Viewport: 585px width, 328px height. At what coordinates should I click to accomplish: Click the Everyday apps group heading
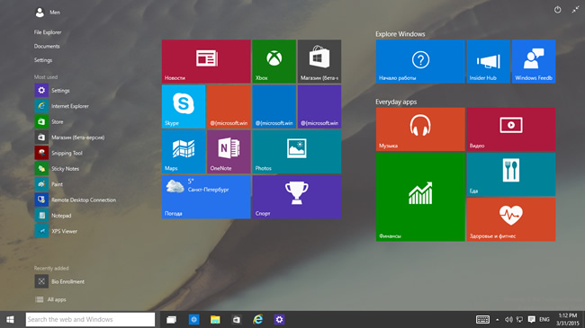(x=396, y=102)
